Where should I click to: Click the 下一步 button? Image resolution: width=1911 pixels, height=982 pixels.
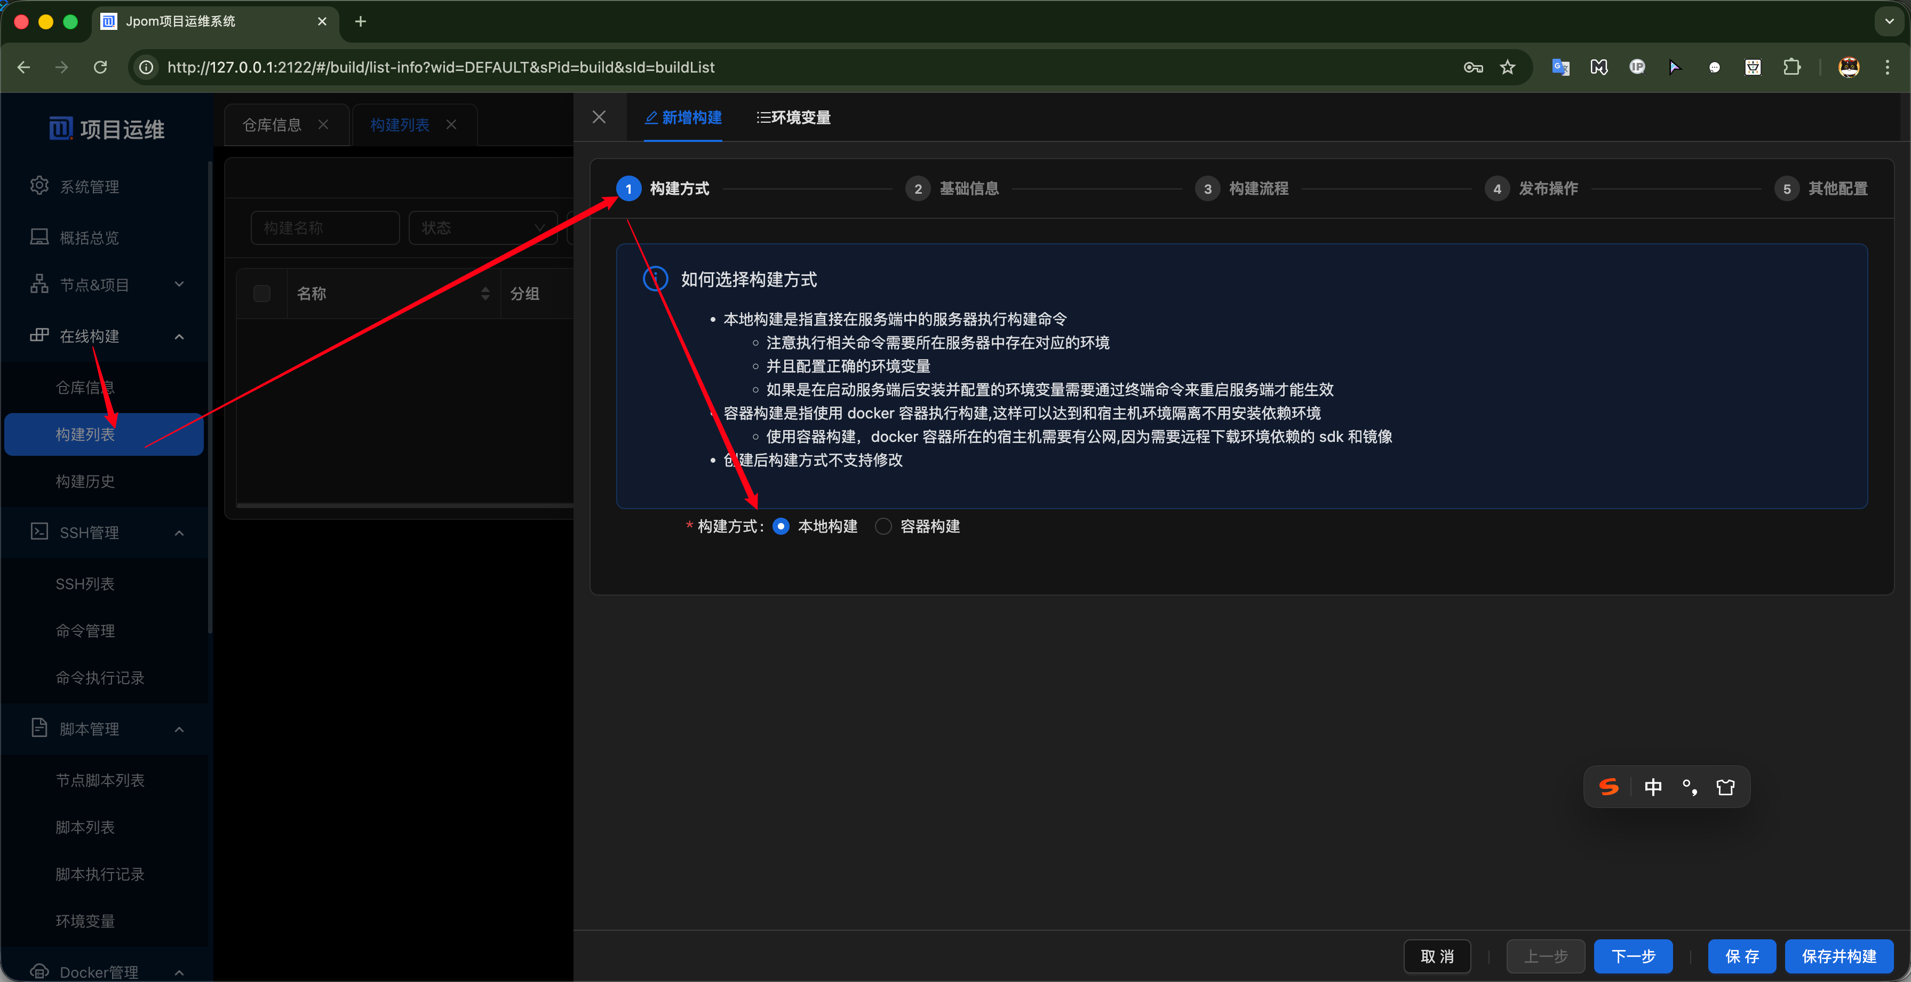[1633, 956]
